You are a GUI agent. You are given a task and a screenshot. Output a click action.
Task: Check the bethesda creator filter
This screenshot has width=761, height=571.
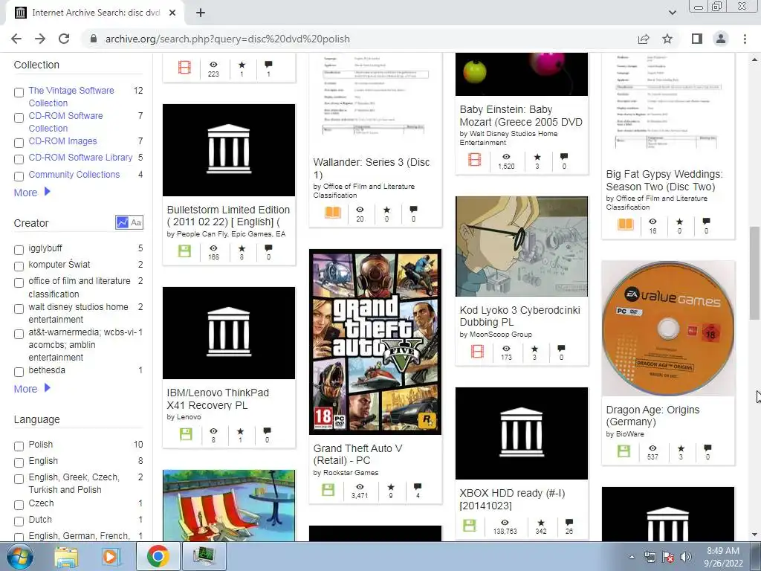coord(19,372)
